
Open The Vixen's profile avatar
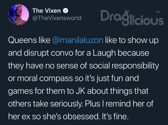pyautogui.click(x=18, y=15)
